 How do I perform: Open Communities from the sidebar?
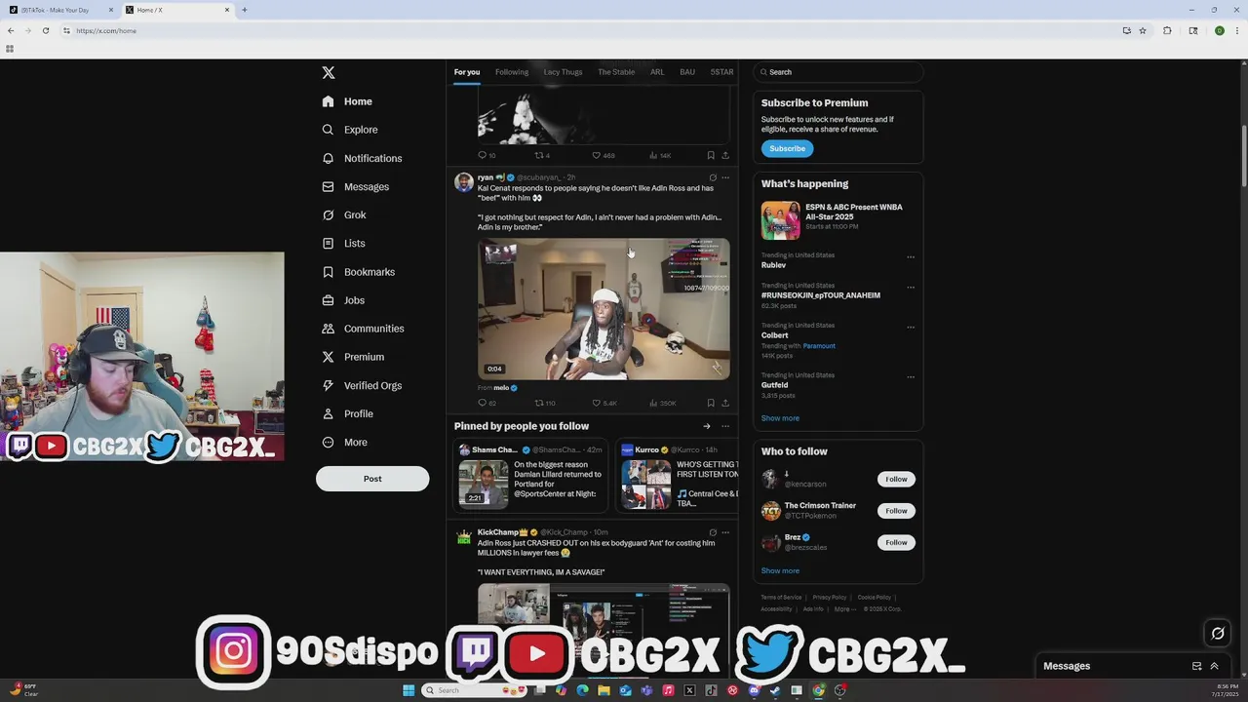pos(363,329)
